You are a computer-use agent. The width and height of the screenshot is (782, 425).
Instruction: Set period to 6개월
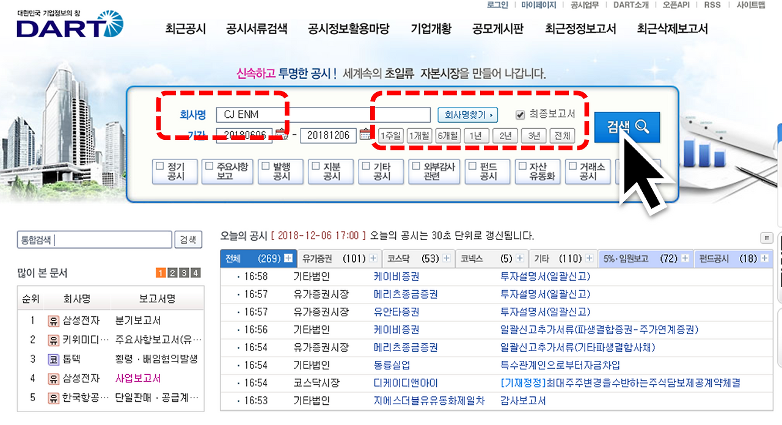pos(448,136)
